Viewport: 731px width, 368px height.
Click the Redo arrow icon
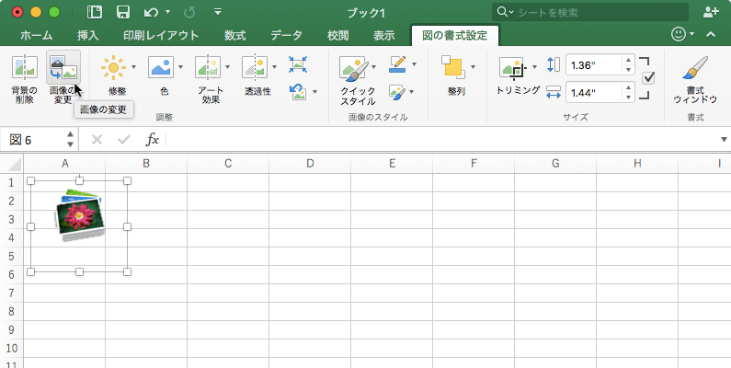click(x=189, y=13)
